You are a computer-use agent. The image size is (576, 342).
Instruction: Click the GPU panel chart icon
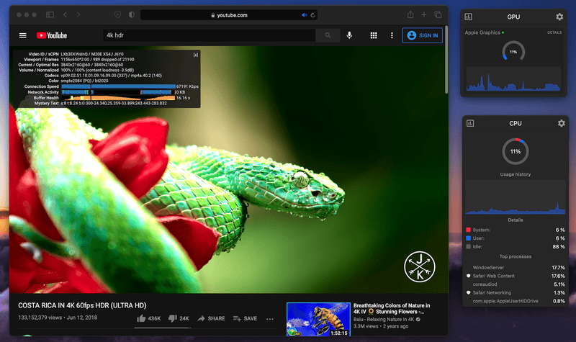[469, 17]
